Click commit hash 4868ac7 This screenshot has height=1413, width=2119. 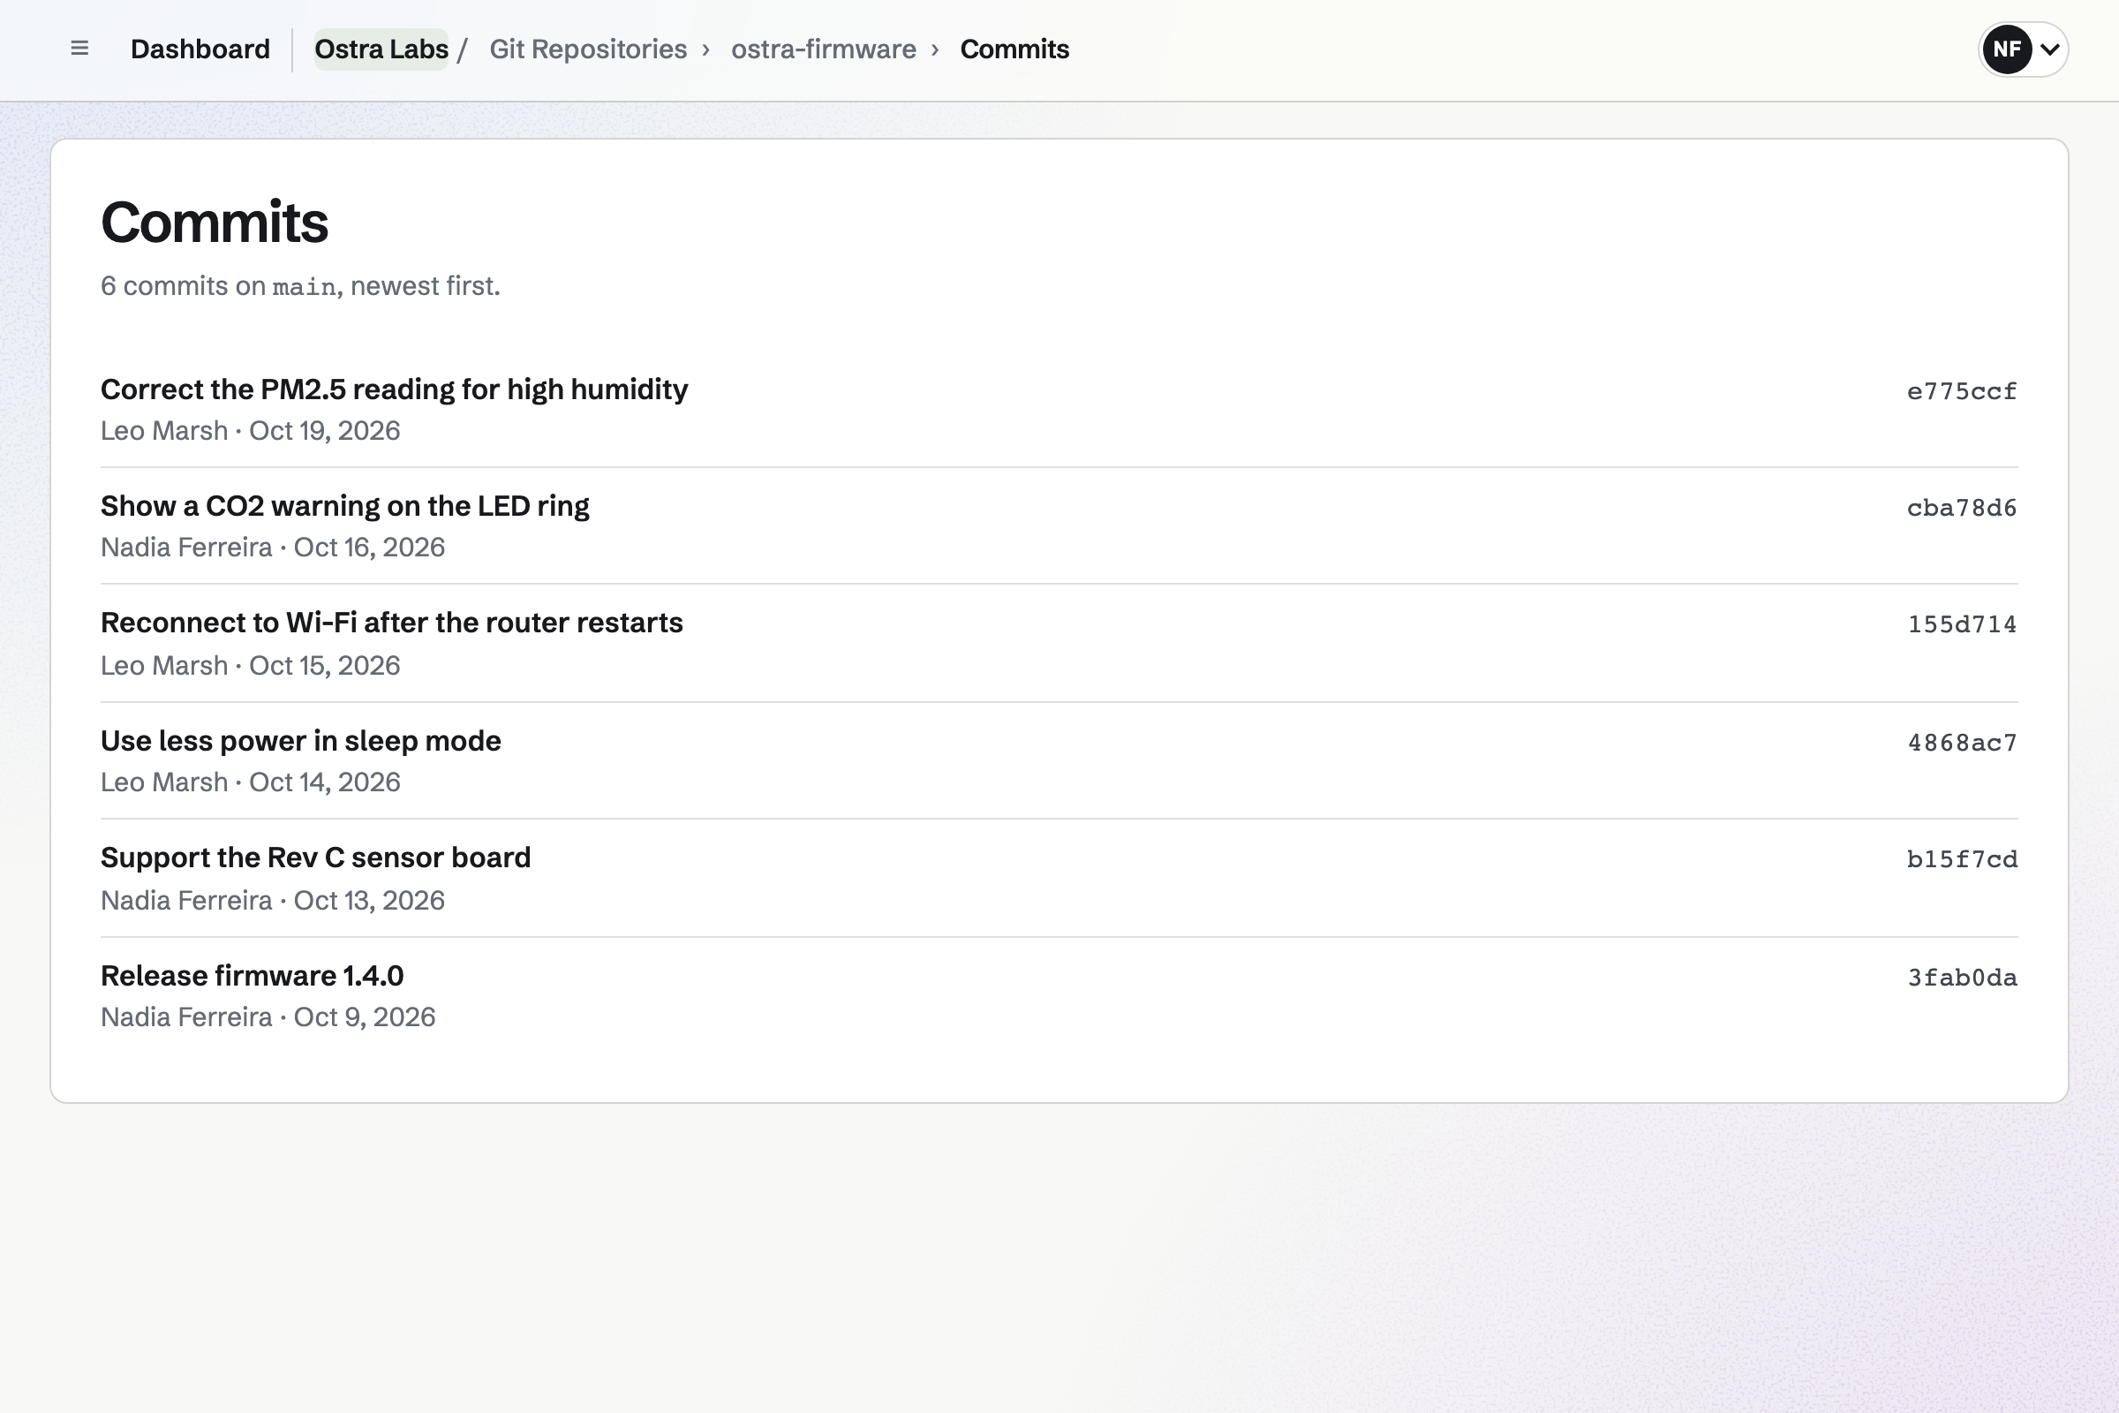1961,743
